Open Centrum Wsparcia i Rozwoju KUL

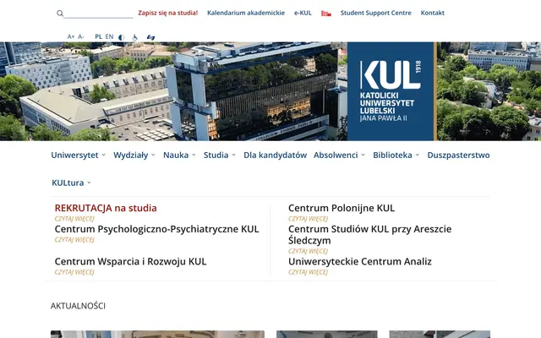[130, 261]
